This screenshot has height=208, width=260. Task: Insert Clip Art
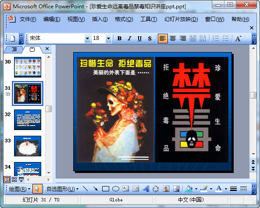[166, 189]
